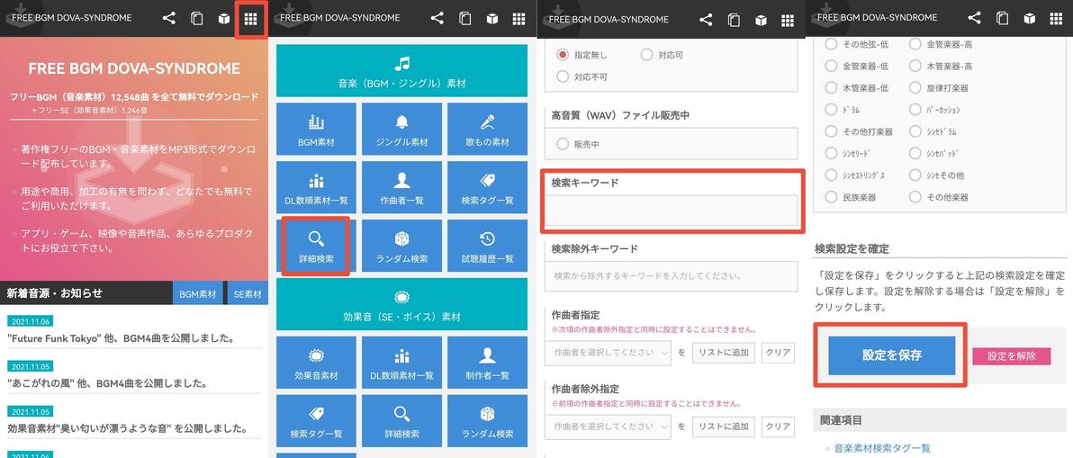Screen dimensions: 1073x458
Task: Switch to SE素材 tab in news section
Action: point(247,293)
